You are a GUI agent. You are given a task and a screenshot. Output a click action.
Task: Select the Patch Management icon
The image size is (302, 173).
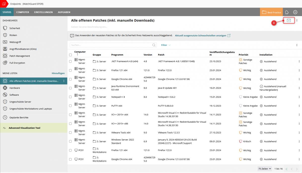(6, 56)
